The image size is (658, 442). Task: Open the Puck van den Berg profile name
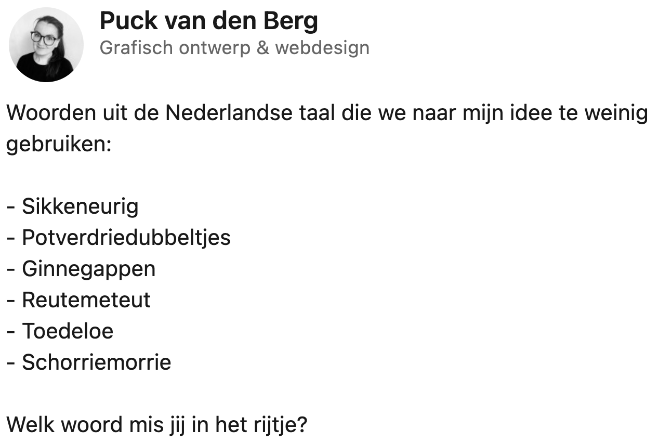click(208, 21)
